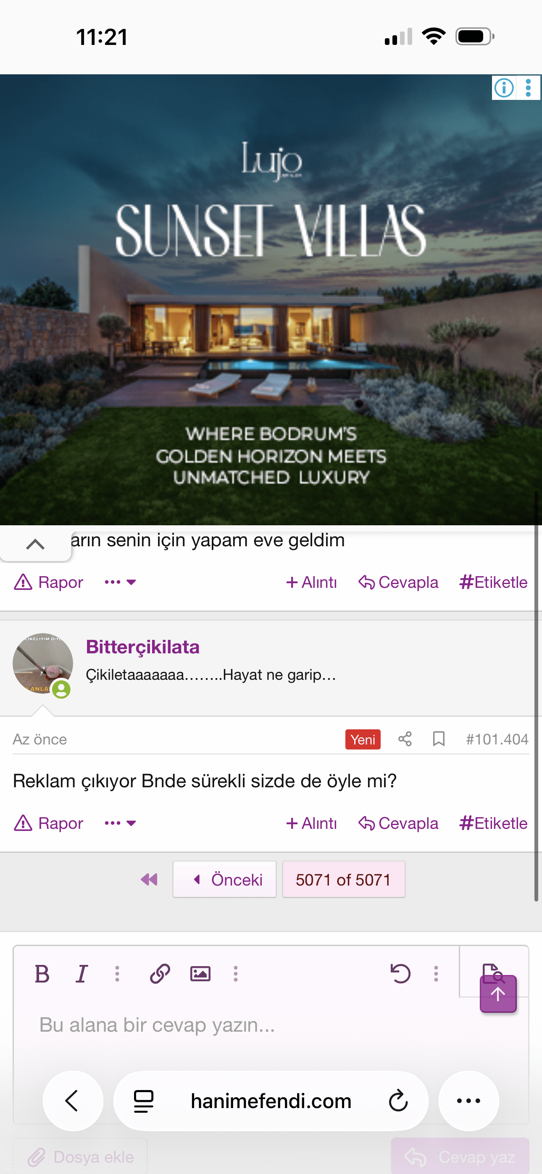The image size is (542, 1174).
Task: Expand more options next to Rapor on the last post
Action: pyautogui.click(x=120, y=823)
